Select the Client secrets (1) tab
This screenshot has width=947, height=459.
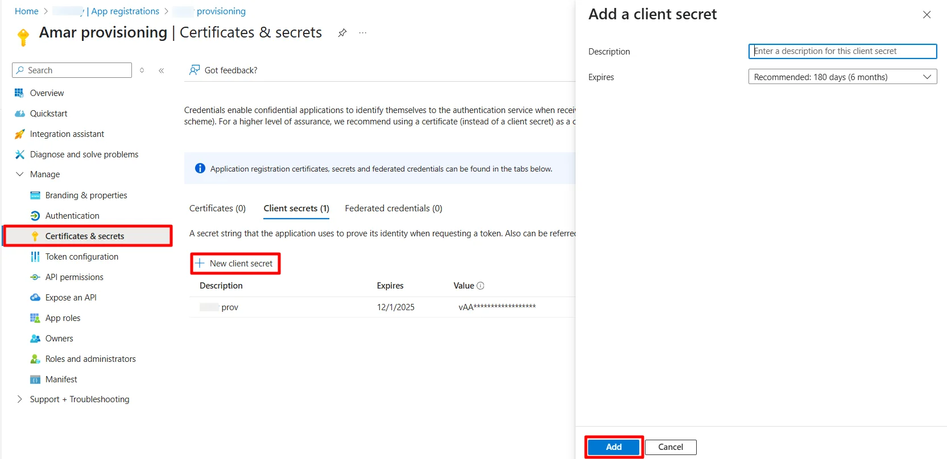tap(296, 208)
